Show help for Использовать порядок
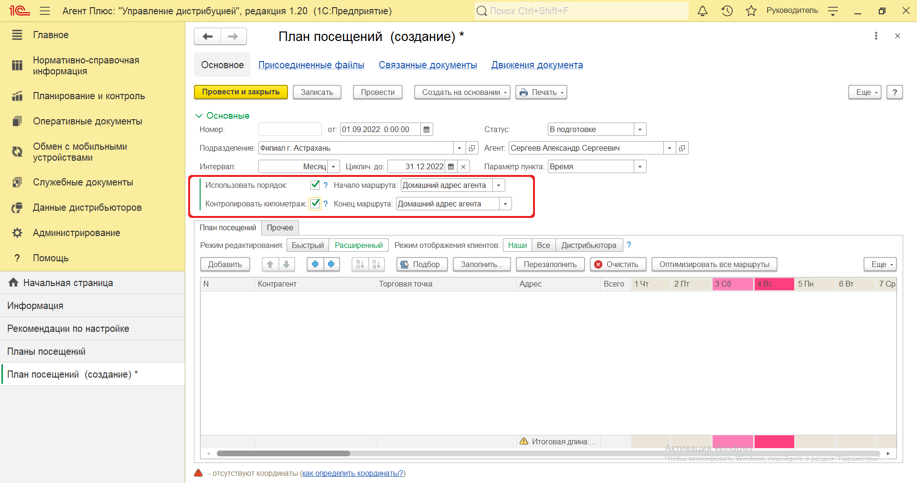This screenshot has width=917, height=483. click(x=326, y=185)
